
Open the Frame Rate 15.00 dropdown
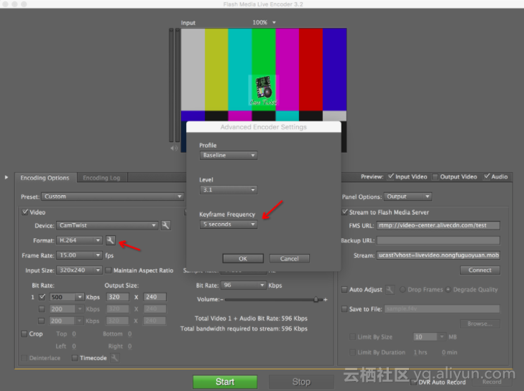pyautogui.click(x=79, y=255)
